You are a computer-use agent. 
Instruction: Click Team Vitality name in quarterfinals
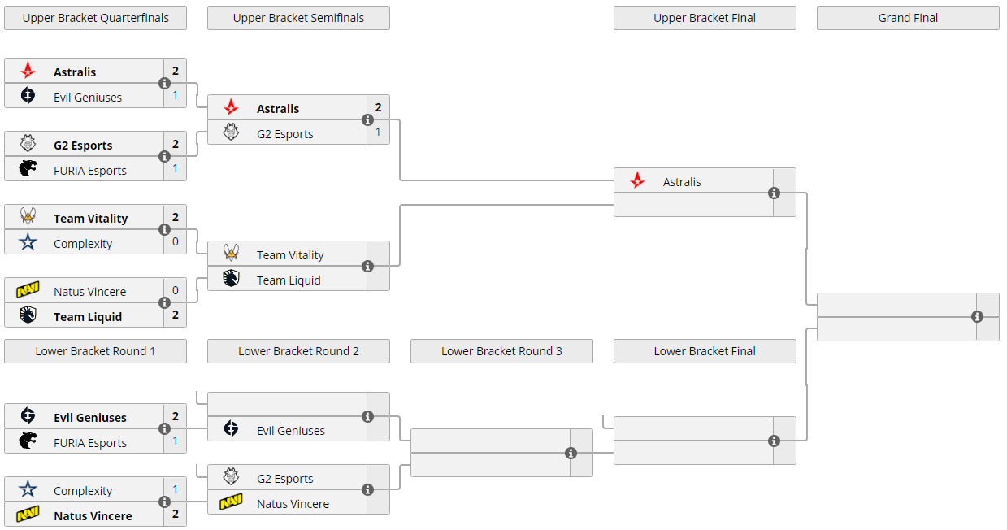(x=90, y=218)
